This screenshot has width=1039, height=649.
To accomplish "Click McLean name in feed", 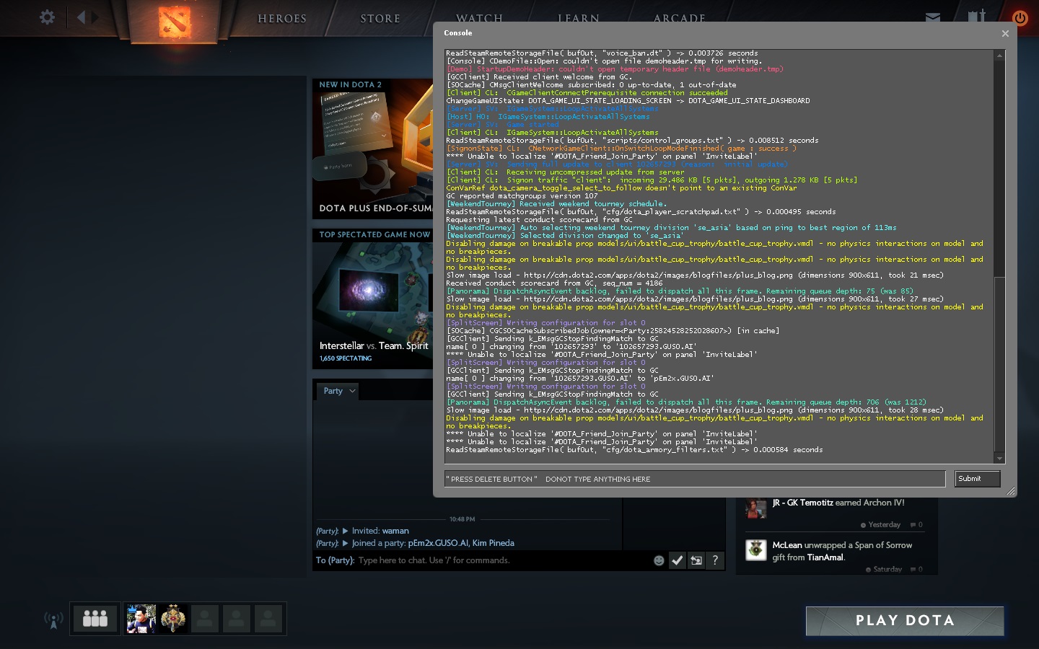I will [x=787, y=545].
